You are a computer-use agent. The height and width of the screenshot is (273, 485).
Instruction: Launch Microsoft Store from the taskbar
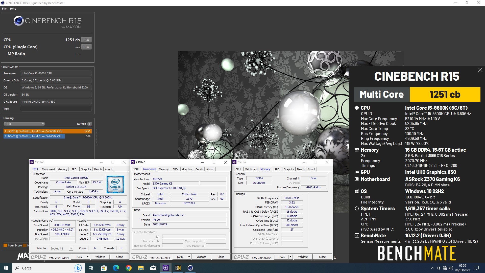click(104, 268)
